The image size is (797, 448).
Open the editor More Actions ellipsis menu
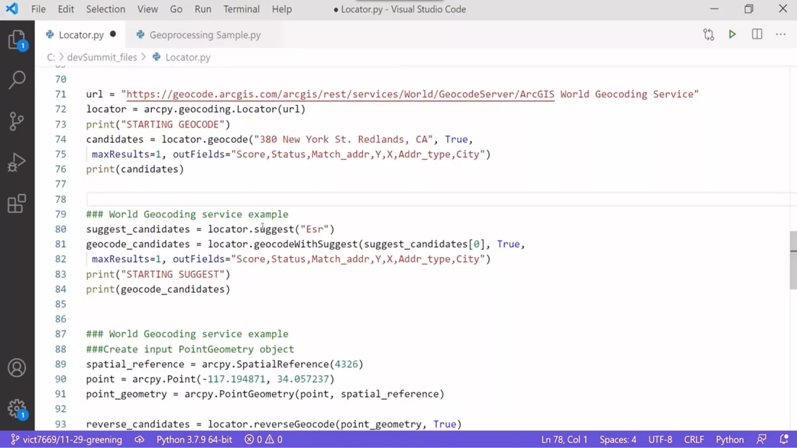(x=781, y=34)
